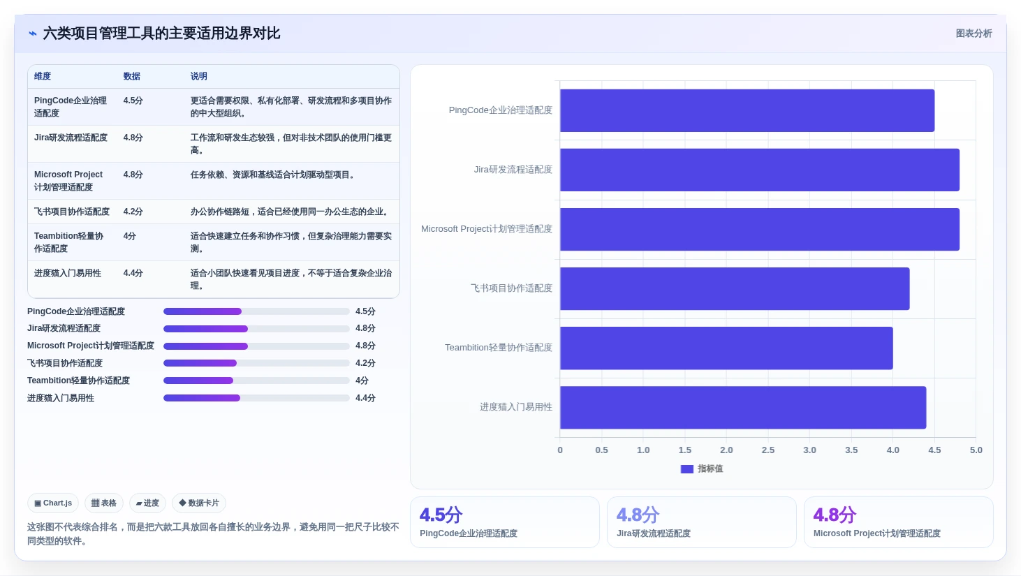Click the table cell 飞书项目协作适配度
The image size is (1021, 576).
[x=72, y=212]
